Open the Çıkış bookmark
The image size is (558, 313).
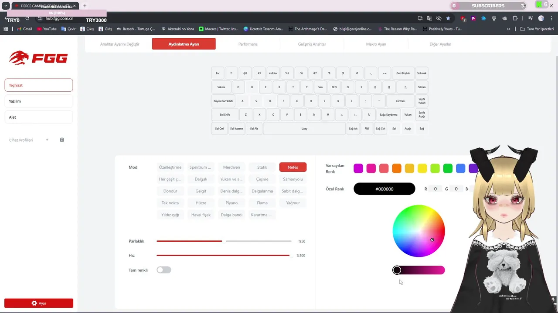[87, 29]
